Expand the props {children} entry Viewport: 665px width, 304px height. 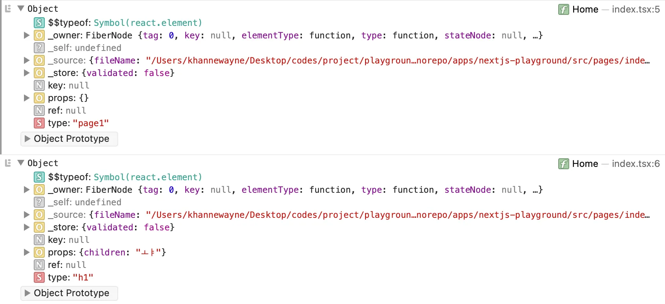pos(27,252)
